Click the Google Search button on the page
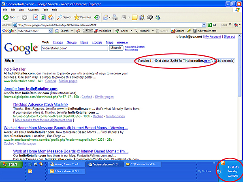Viewport: 243px width, 182px height. click(116, 48)
